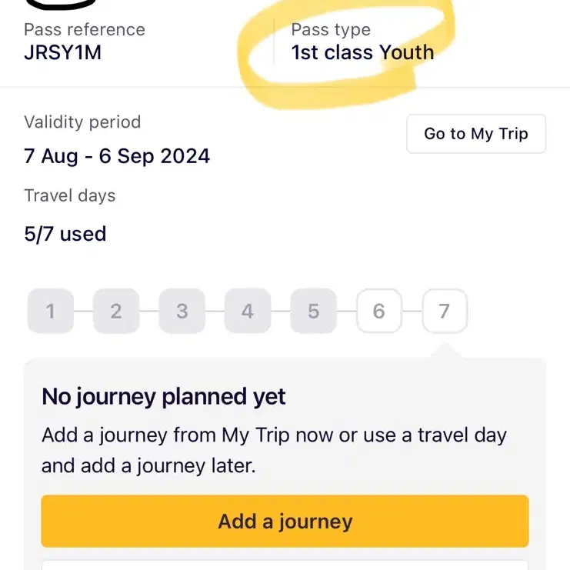This screenshot has height=570, width=570.
Task: Click pass reference code JRSY1M
Action: [x=62, y=52]
